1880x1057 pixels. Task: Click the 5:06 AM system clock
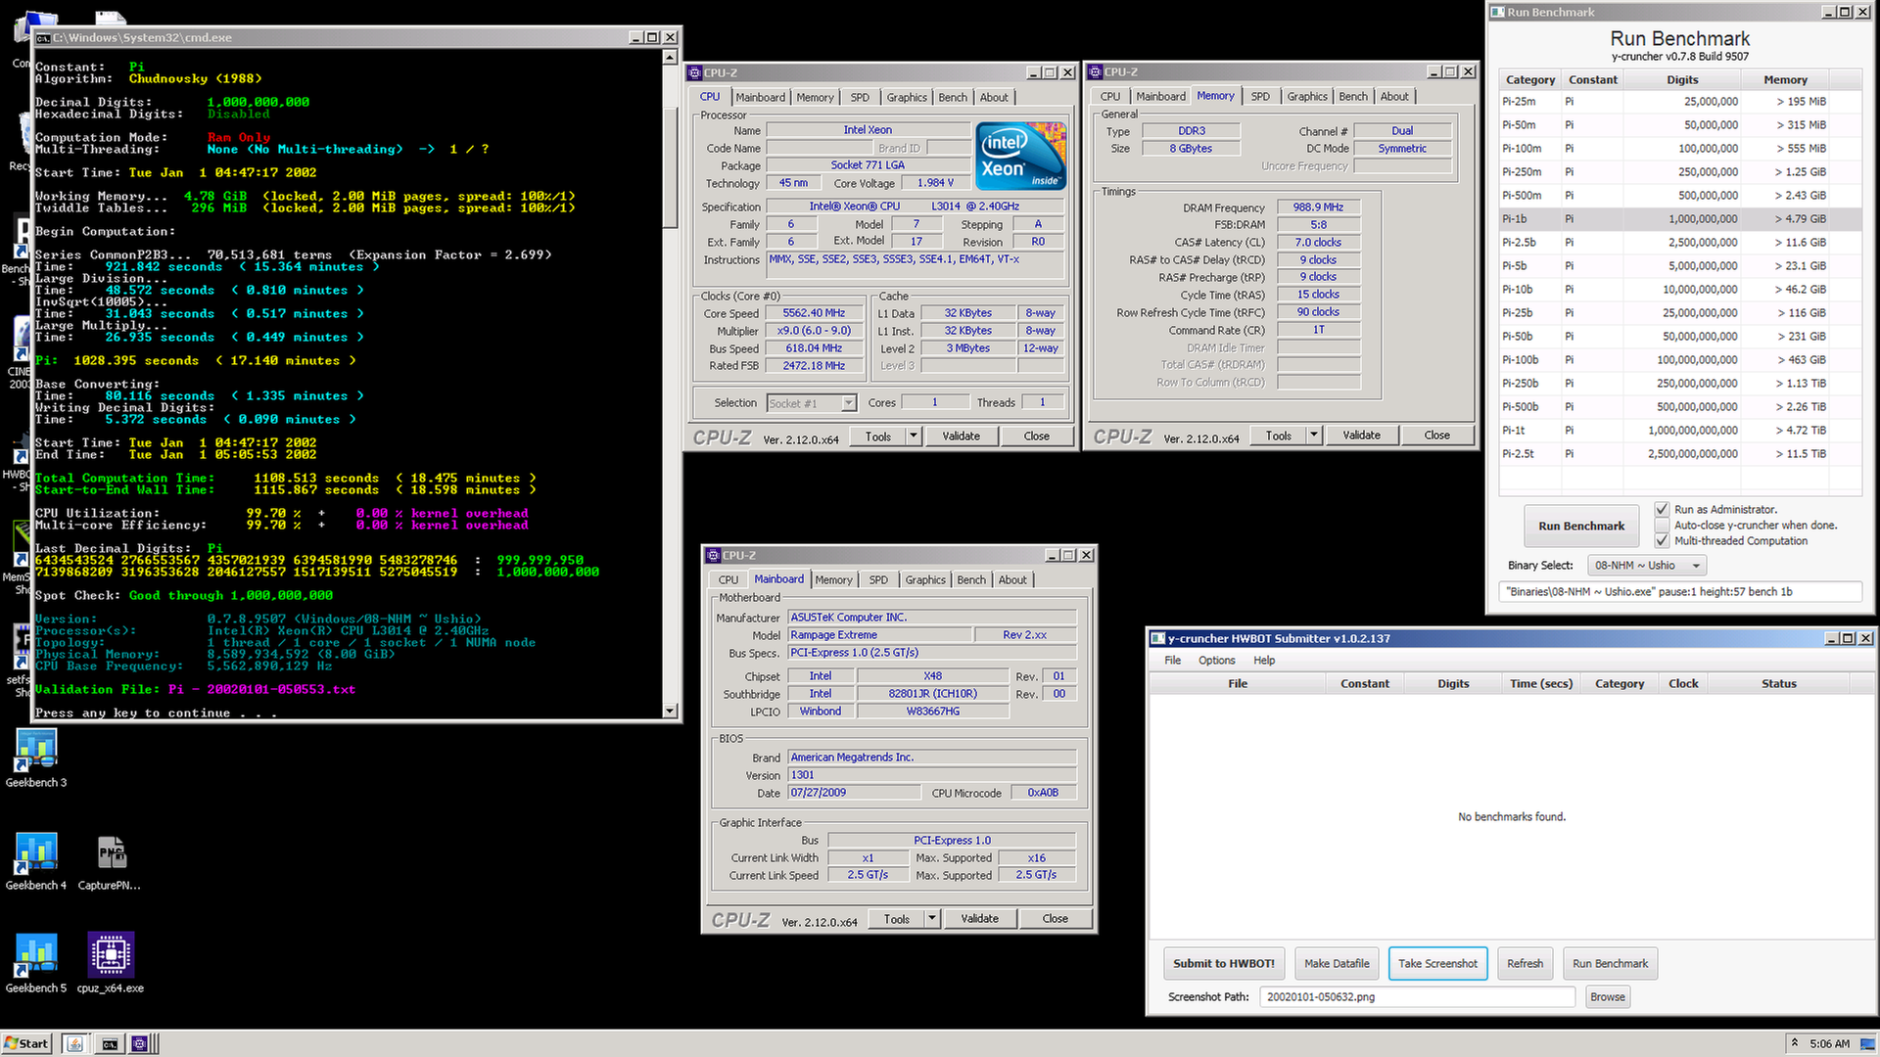(1829, 1044)
